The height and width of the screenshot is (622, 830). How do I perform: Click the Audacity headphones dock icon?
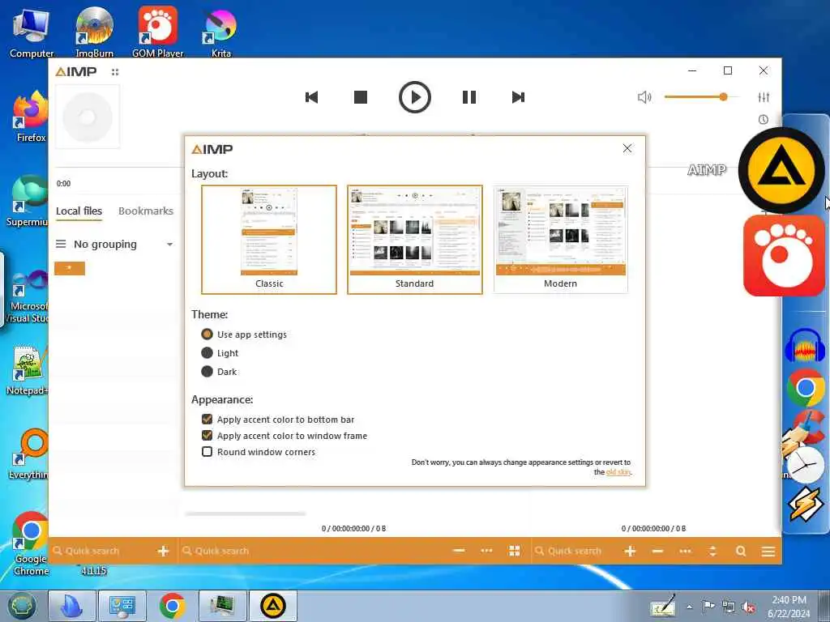point(805,345)
